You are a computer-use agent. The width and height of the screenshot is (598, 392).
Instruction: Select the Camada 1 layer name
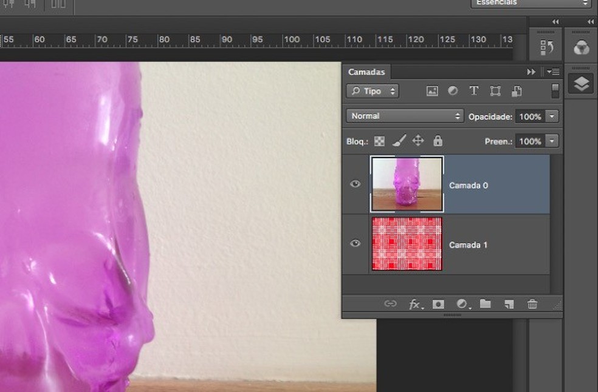coord(468,245)
